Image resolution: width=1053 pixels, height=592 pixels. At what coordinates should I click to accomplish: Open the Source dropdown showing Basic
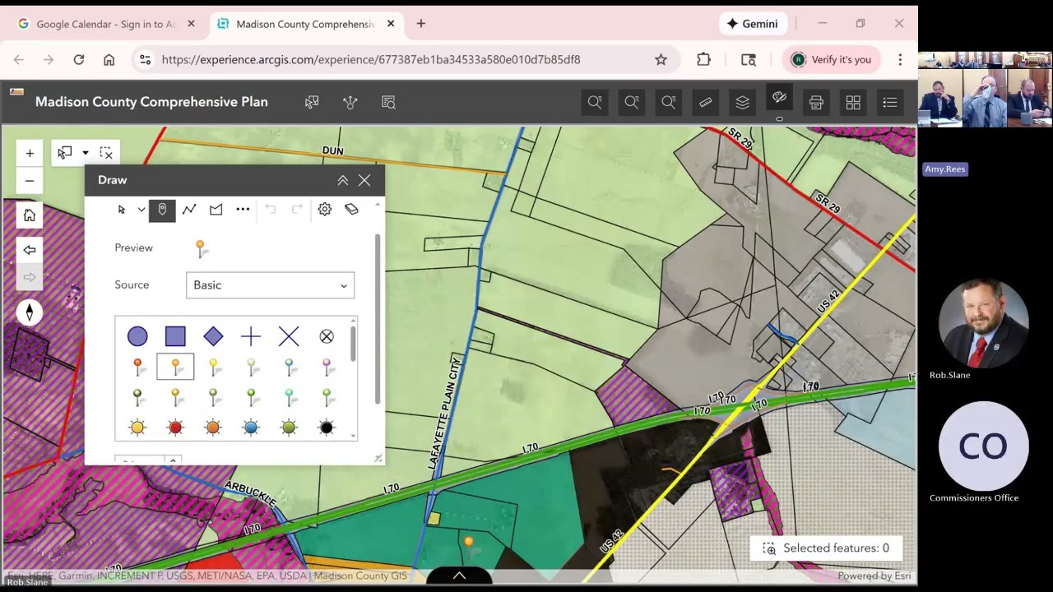pyautogui.click(x=270, y=285)
